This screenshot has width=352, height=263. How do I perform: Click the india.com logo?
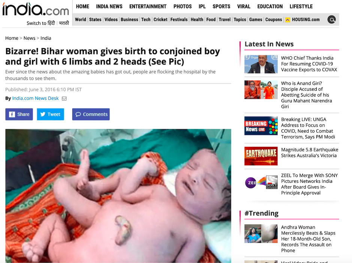[x=36, y=9]
